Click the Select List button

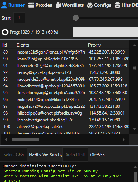coord(75,155)
